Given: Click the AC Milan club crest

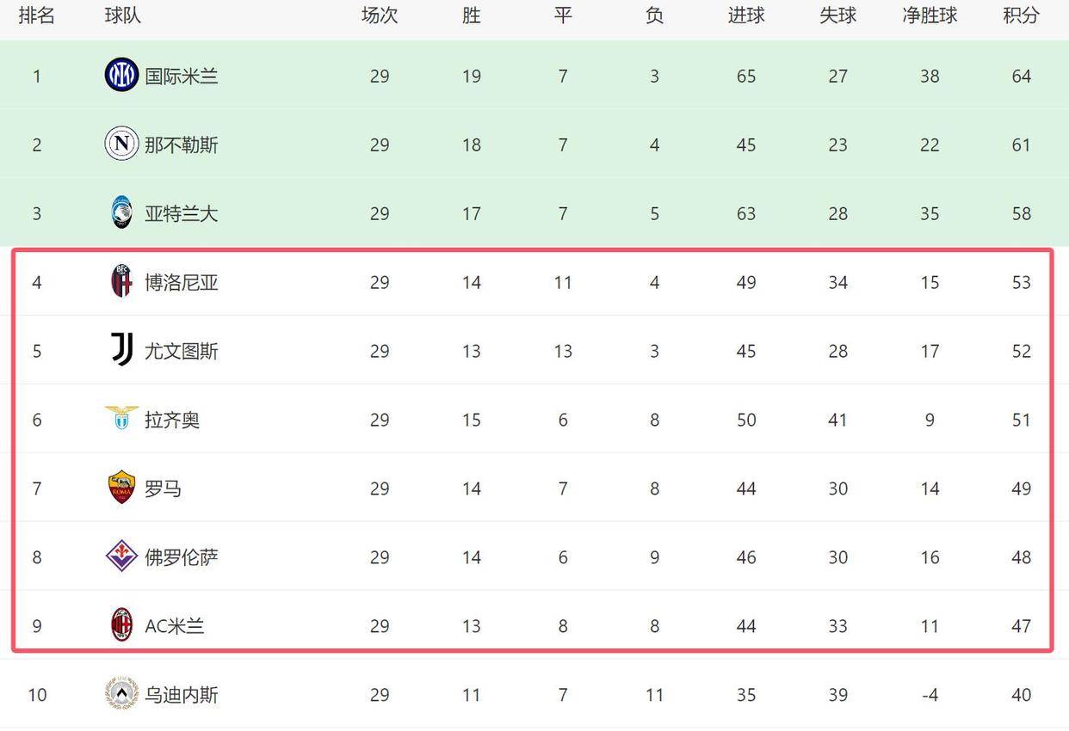Looking at the screenshot, I should [x=121, y=625].
